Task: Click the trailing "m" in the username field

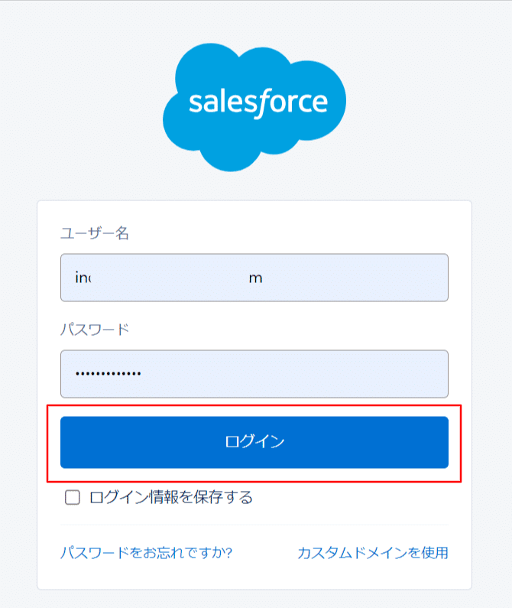Action: click(255, 278)
